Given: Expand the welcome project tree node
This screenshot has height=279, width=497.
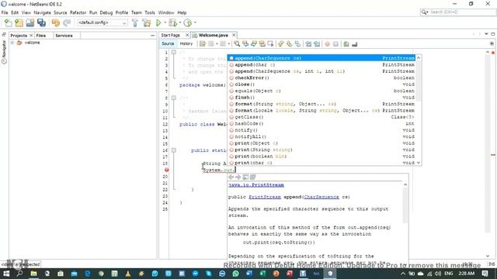Looking at the screenshot, I should click(x=12, y=43).
